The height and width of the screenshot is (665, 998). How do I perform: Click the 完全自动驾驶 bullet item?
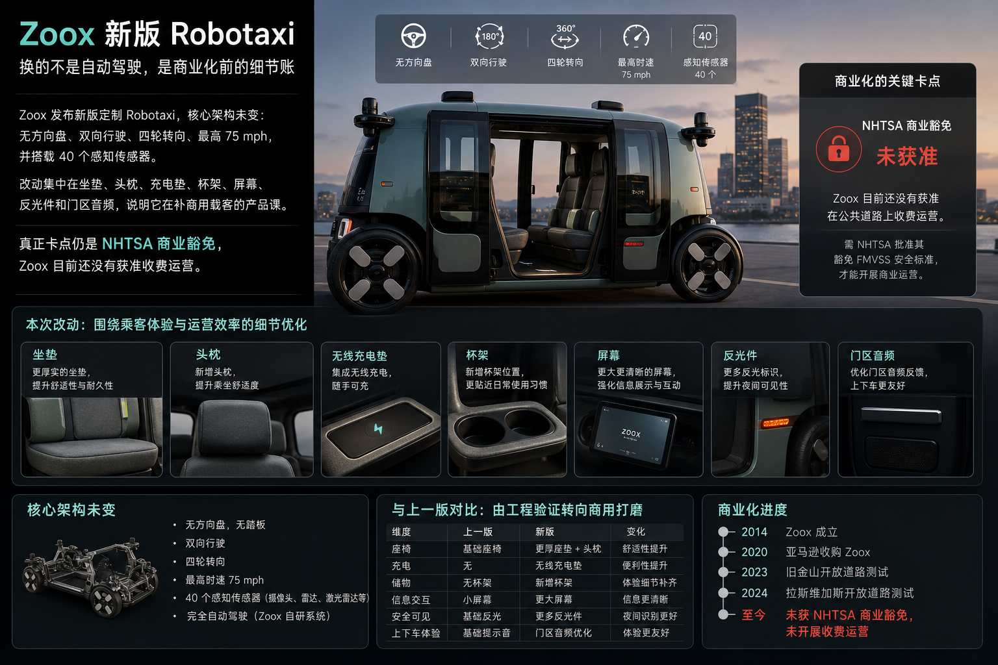coord(259,616)
